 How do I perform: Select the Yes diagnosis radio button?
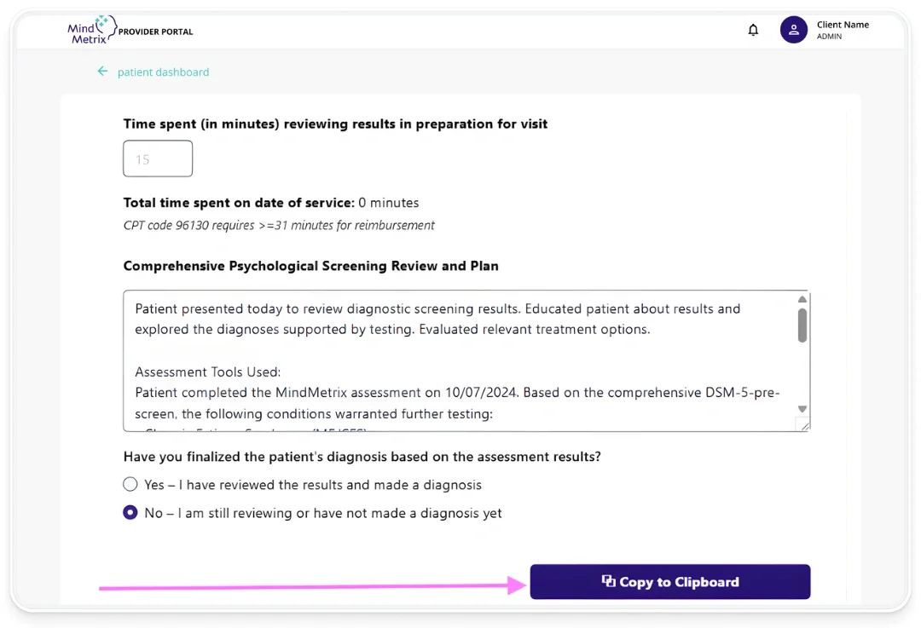click(x=130, y=485)
